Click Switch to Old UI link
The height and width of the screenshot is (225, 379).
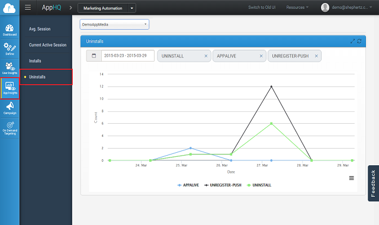(262, 8)
